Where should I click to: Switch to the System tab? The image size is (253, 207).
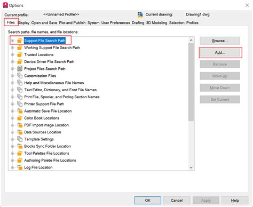(x=93, y=23)
